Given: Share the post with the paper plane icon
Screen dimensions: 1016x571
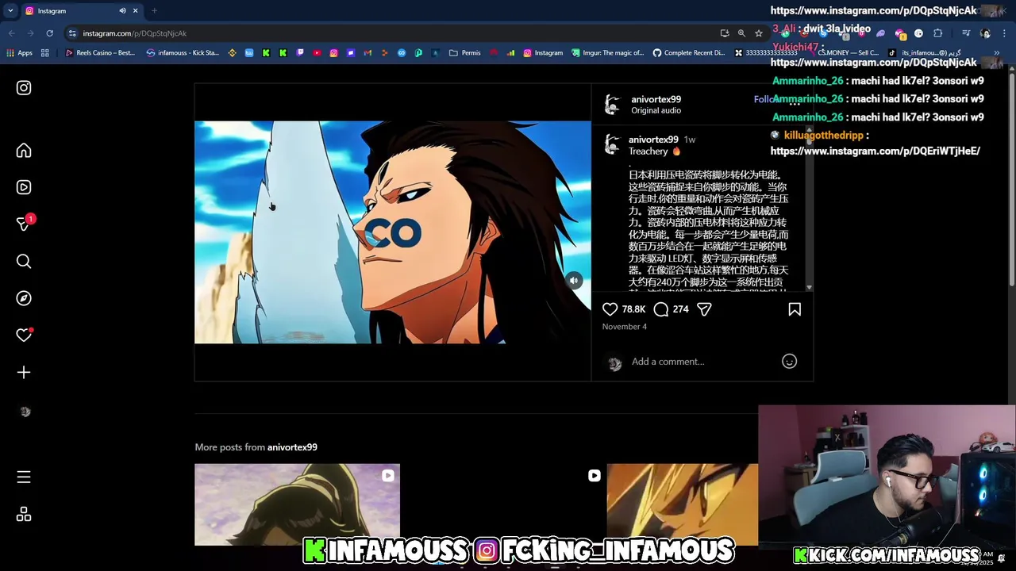Looking at the screenshot, I should tap(704, 309).
